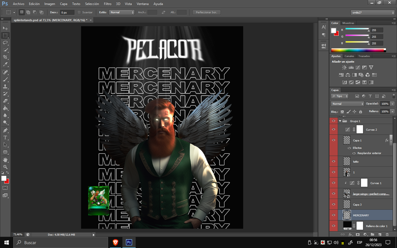Viewport: 397px width, 248px height.
Task: Select the Dodge tool
Action: 5,123
